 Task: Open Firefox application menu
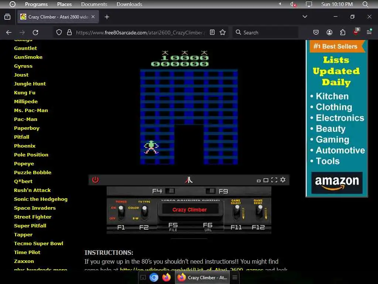pyautogui.click(x=369, y=32)
